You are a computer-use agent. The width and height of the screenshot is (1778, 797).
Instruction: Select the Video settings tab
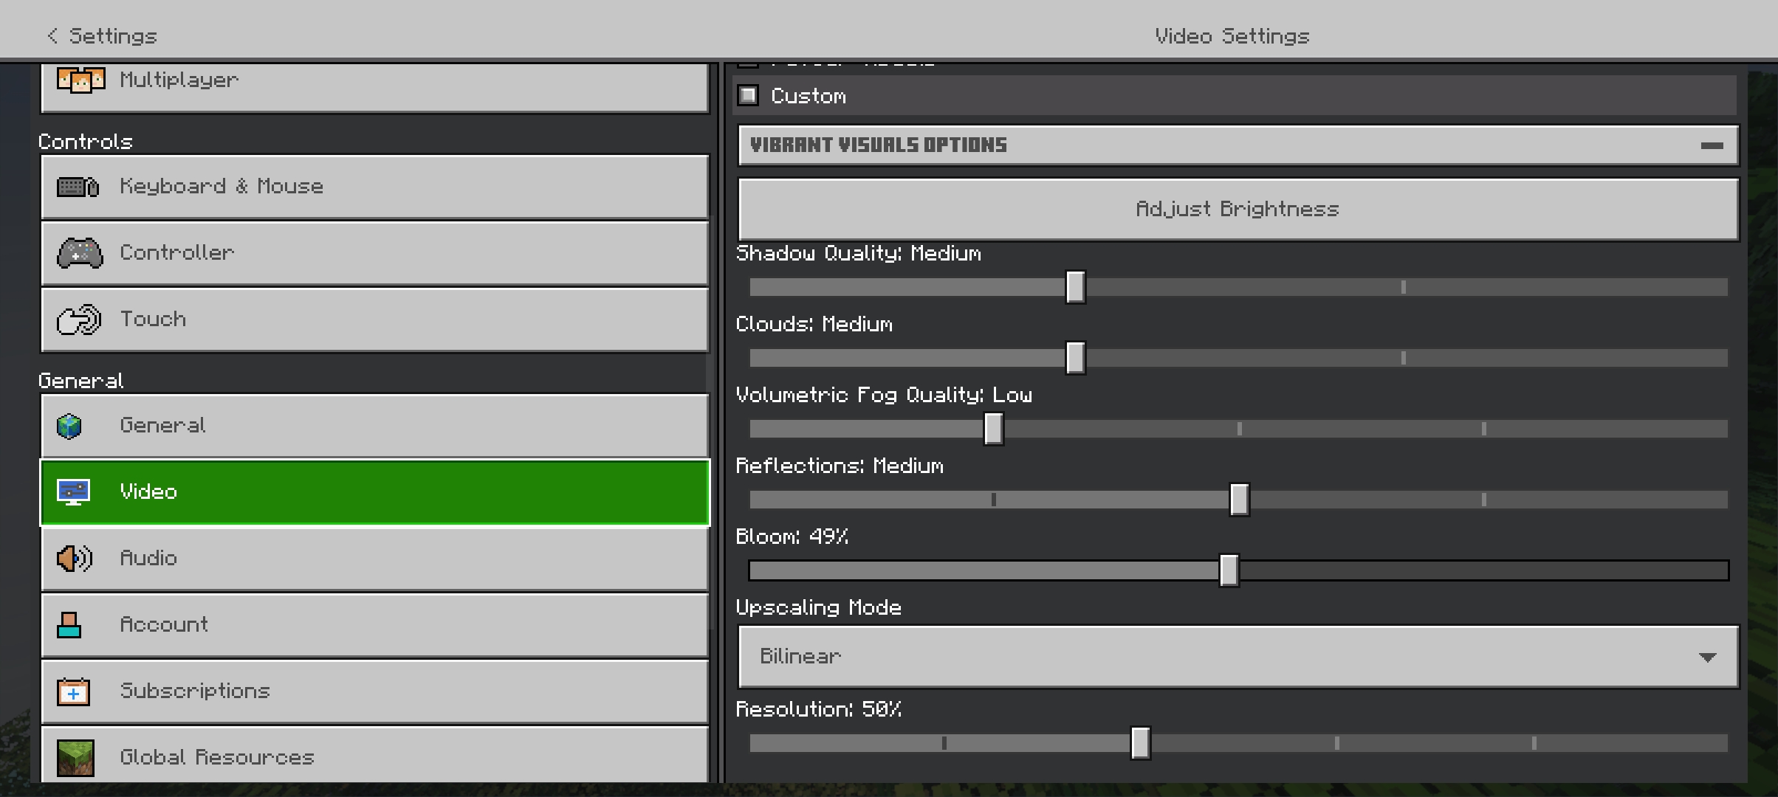click(x=375, y=492)
